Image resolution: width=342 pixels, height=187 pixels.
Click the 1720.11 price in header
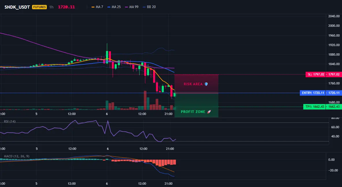[66, 7]
